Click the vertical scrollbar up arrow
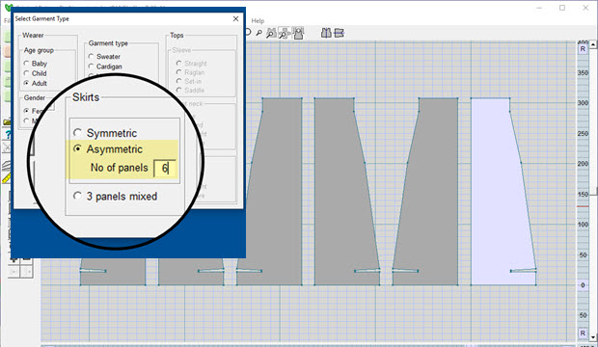This screenshot has width=598, height=347. (x=593, y=45)
